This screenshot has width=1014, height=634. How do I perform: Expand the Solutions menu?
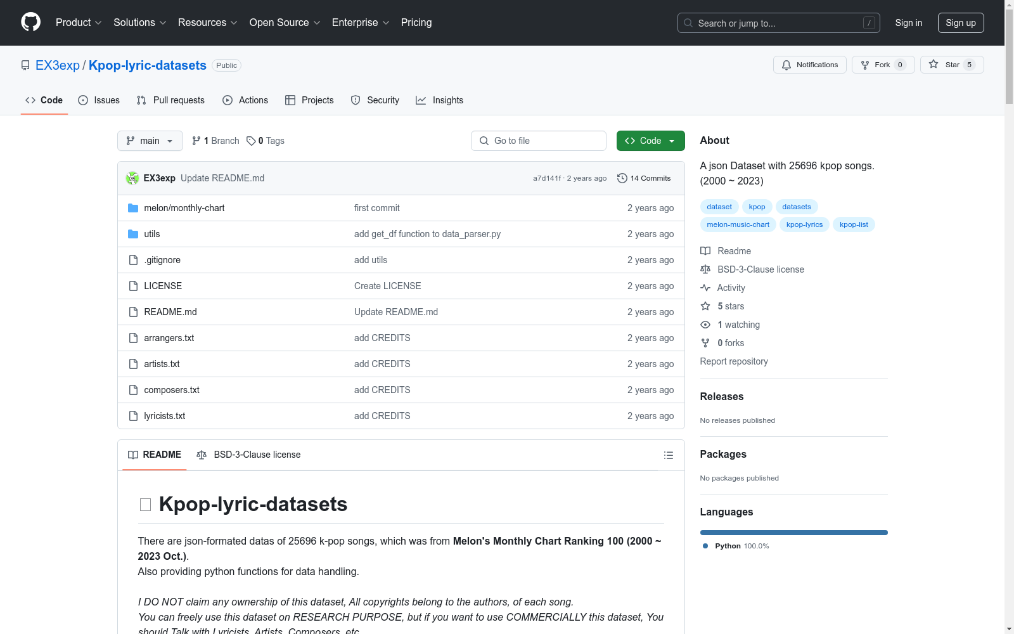[x=140, y=22]
